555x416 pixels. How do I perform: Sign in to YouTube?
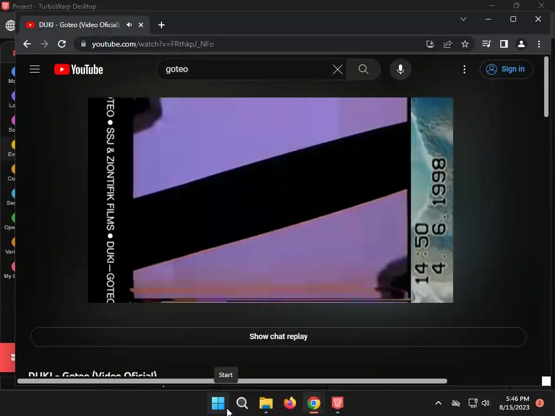506,69
